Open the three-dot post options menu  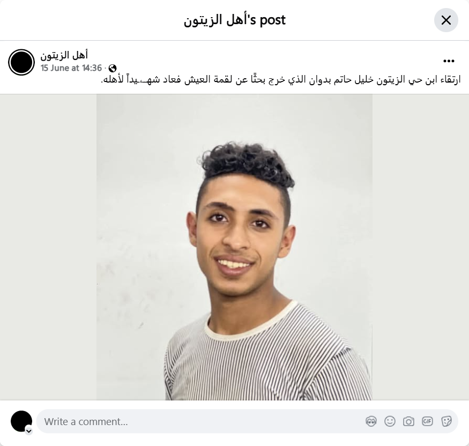[x=449, y=61]
